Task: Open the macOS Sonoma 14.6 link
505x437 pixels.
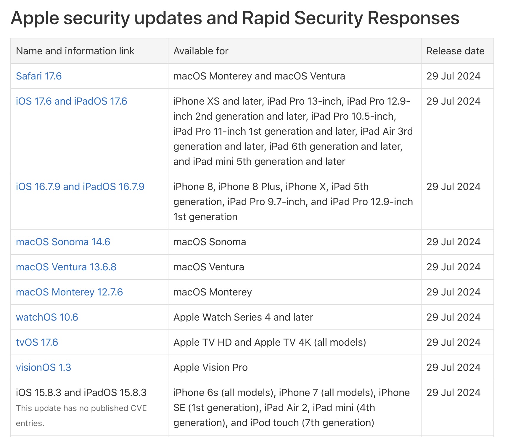Action: (63, 242)
